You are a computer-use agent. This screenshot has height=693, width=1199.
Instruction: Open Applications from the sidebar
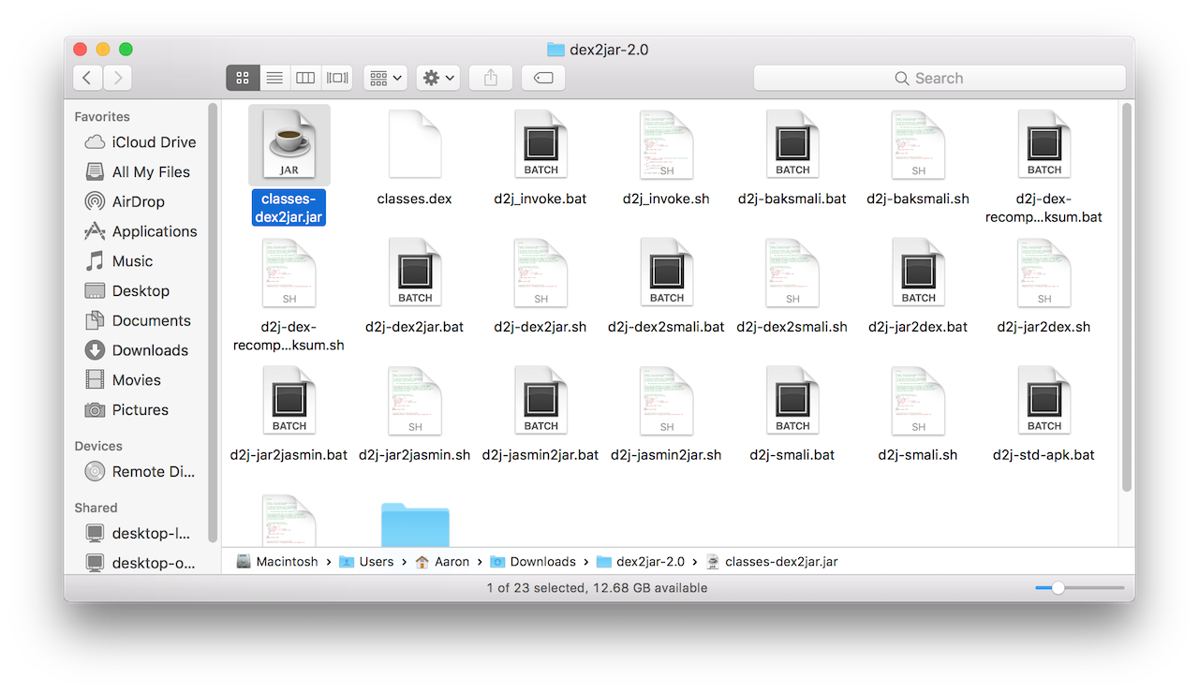pyautogui.click(x=155, y=231)
